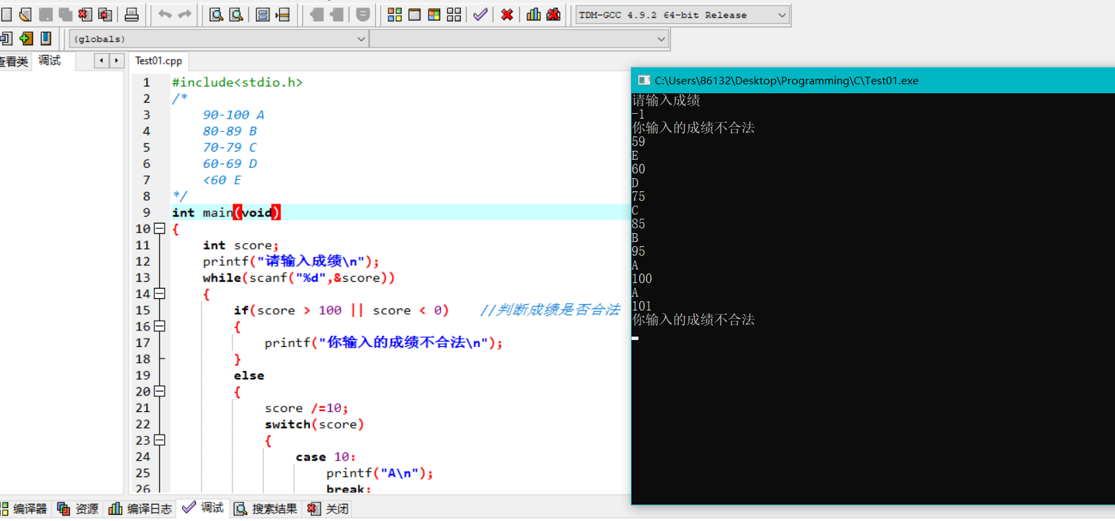Place the cursor on the "score /=10;" line
The height and width of the screenshot is (521, 1115).
pos(307,409)
